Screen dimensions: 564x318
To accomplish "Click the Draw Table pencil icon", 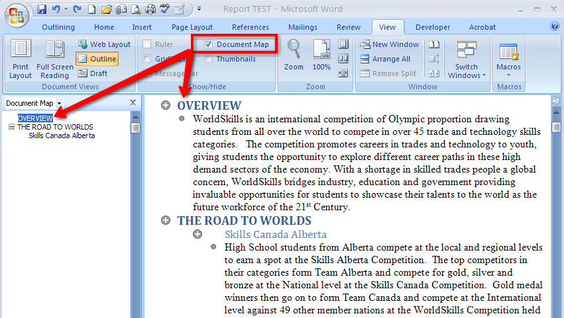I will (x=180, y=9).
